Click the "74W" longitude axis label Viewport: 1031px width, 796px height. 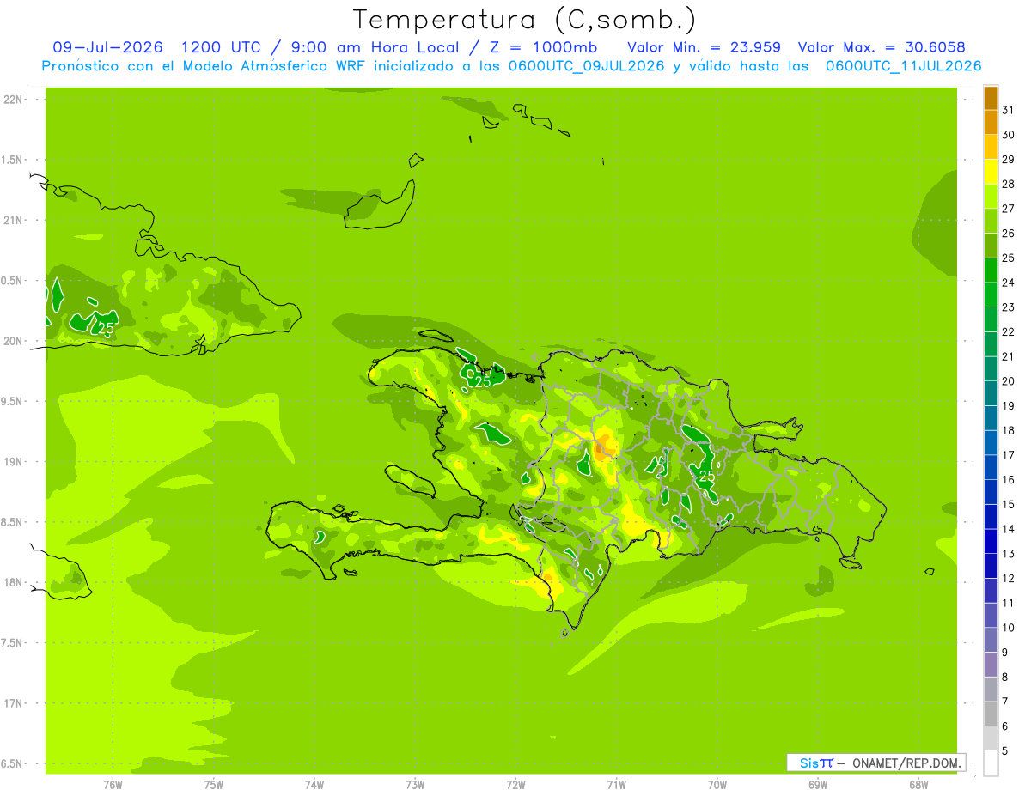(314, 785)
